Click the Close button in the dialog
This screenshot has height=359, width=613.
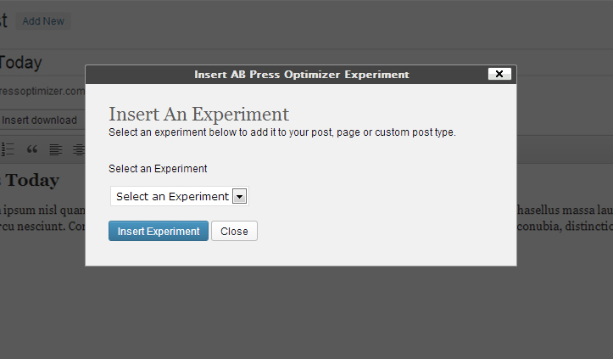(234, 231)
